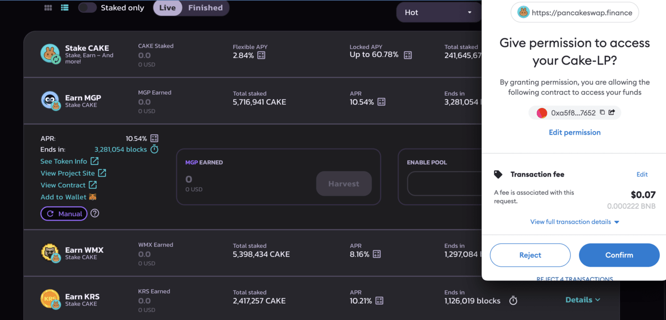This screenshot has height=320, width=666.
Task: Click the Stake CAKE pool title
Action: (87, 48)
